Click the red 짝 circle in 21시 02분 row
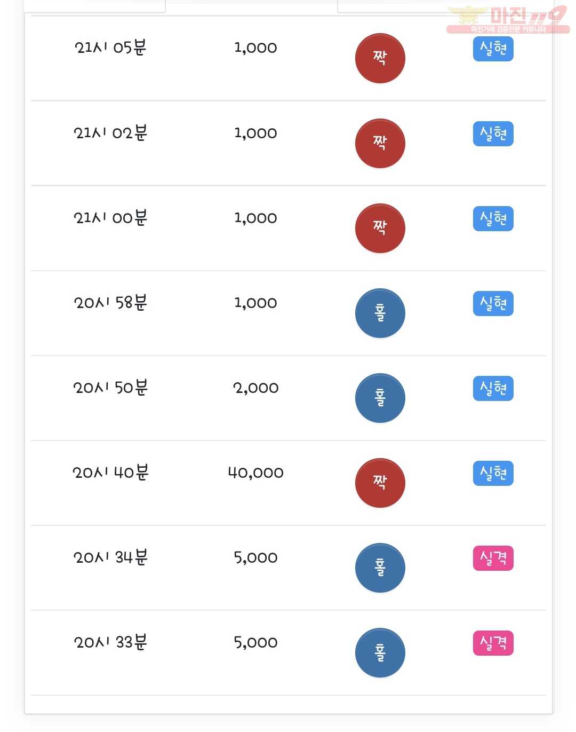 [x=380, y=143]
